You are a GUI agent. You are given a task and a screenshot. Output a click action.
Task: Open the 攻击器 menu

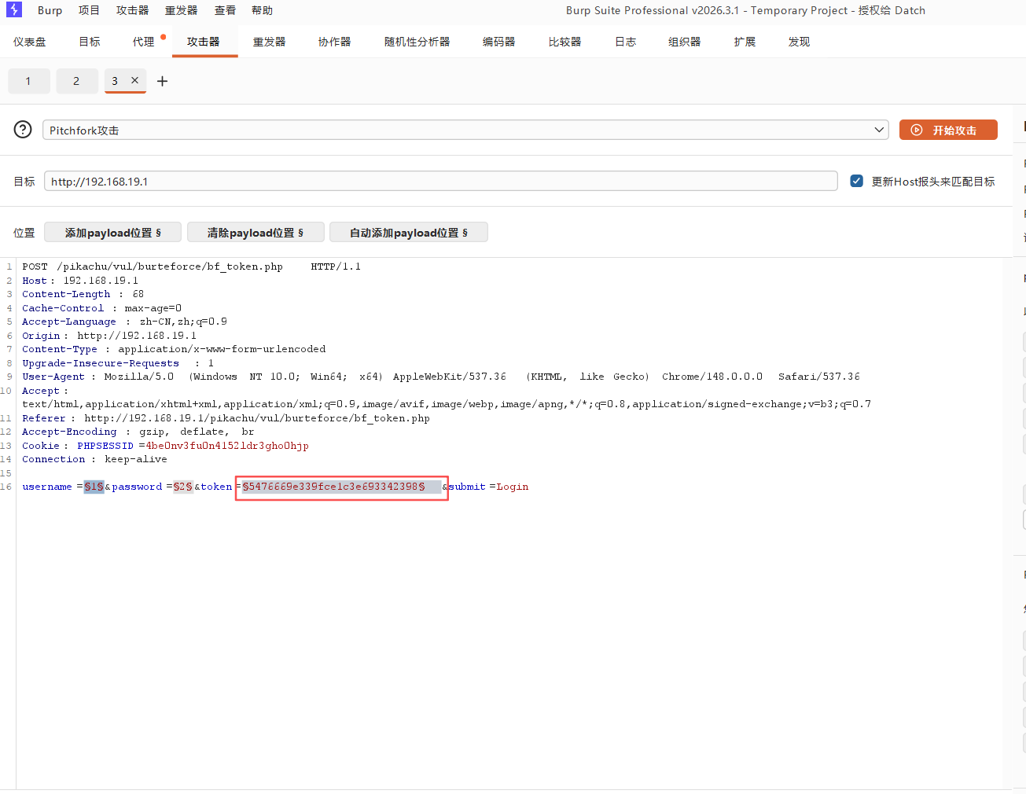pos(132,10)
